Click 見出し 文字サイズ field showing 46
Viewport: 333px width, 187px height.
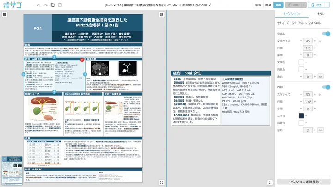tap(308, 41)
